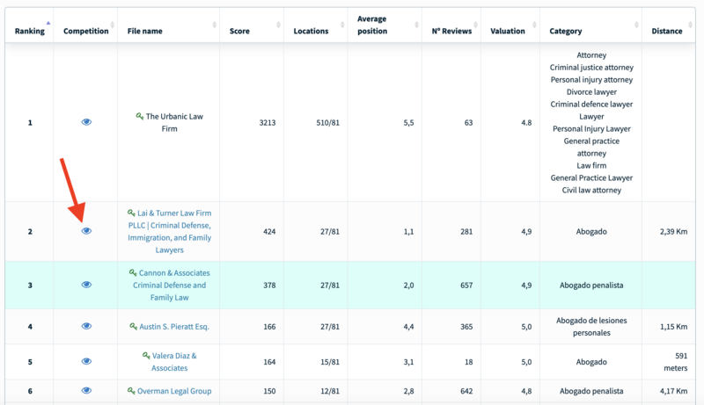Click locations value 12/81
Viewport: 704px width, 405px height.
tap(329, 391)
